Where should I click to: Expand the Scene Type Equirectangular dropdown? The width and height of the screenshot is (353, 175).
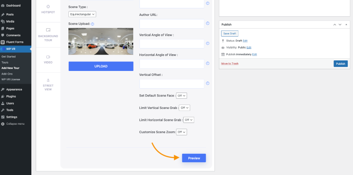pos(82,14)
